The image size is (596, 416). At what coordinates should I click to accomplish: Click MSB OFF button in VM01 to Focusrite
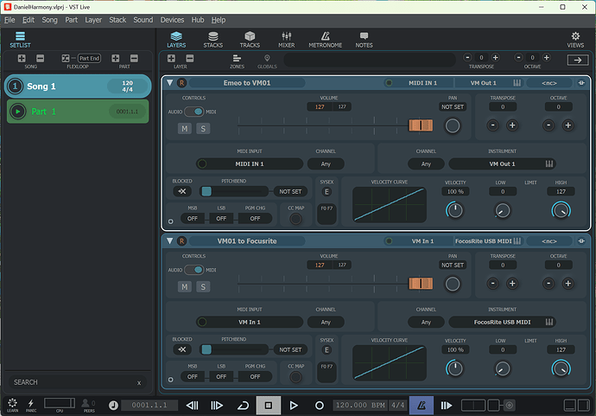pyautogui.click(x=193, y=376)
